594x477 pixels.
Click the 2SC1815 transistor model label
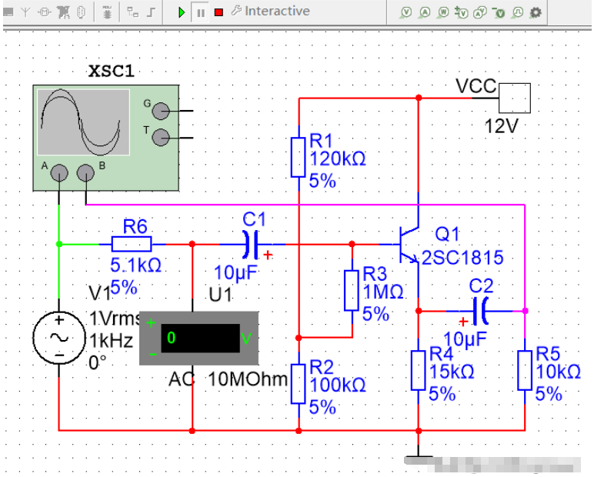point(462,258)
